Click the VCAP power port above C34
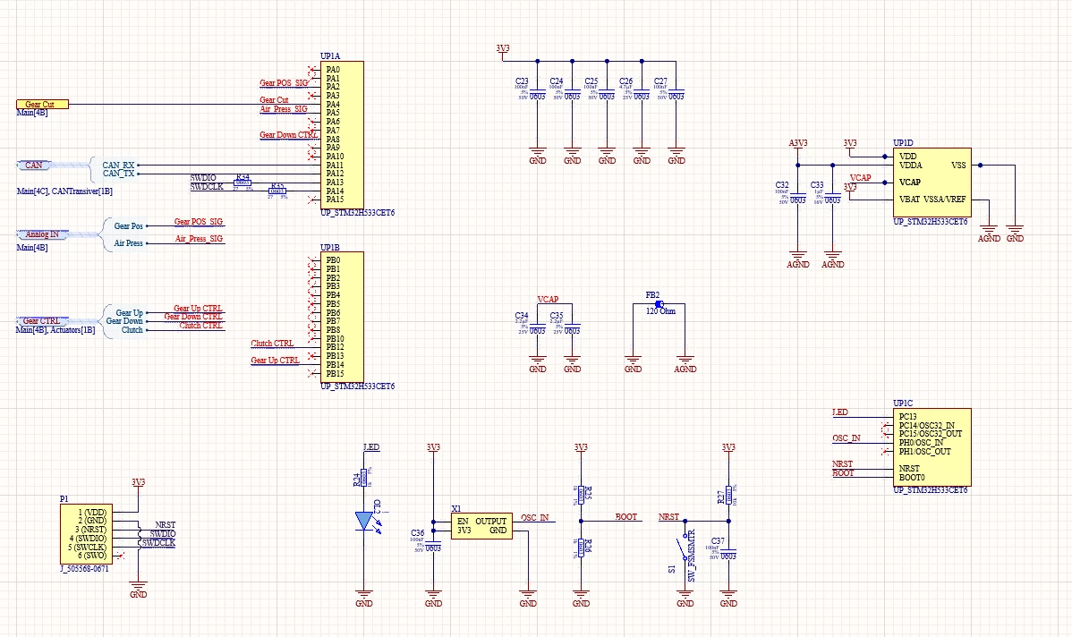Image resolution: width=1072 pixels, height=637 pixels. (548, 300)
